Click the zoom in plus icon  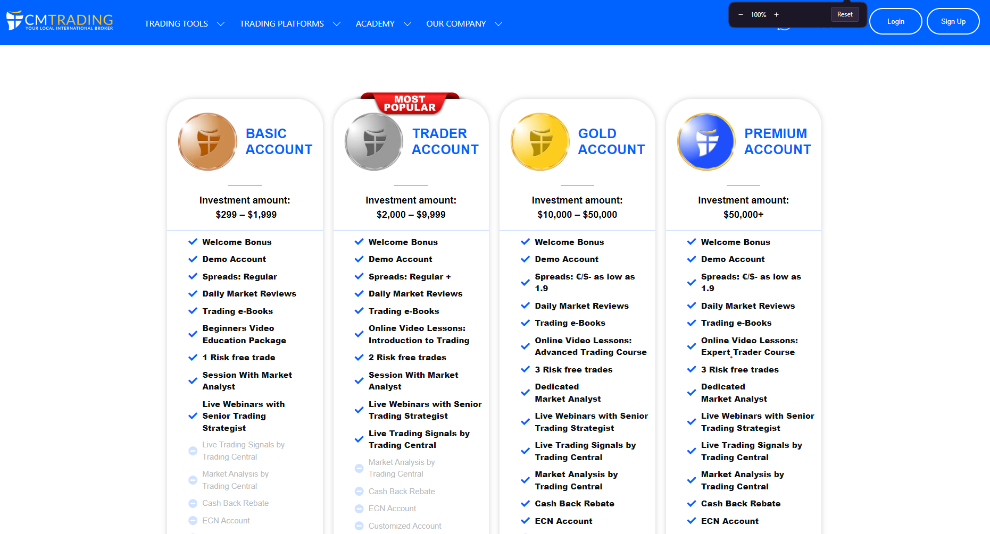(x=776, y=15)
